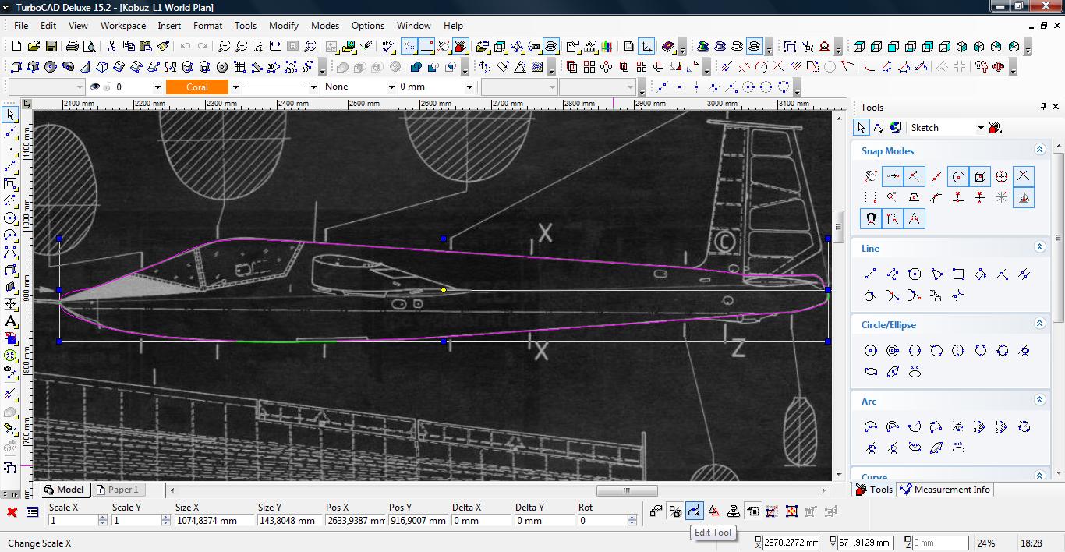1065x552 pixels.
Task: Click the Zoom Out magnifier icon
Action: point(242,46)
